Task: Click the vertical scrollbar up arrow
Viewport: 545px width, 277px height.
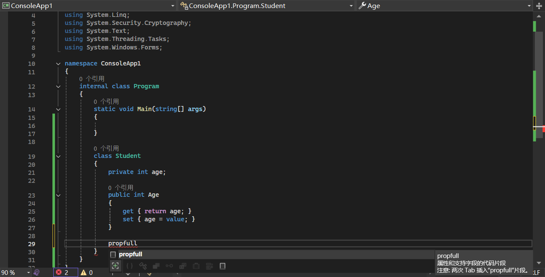Action: click(539, 16)
